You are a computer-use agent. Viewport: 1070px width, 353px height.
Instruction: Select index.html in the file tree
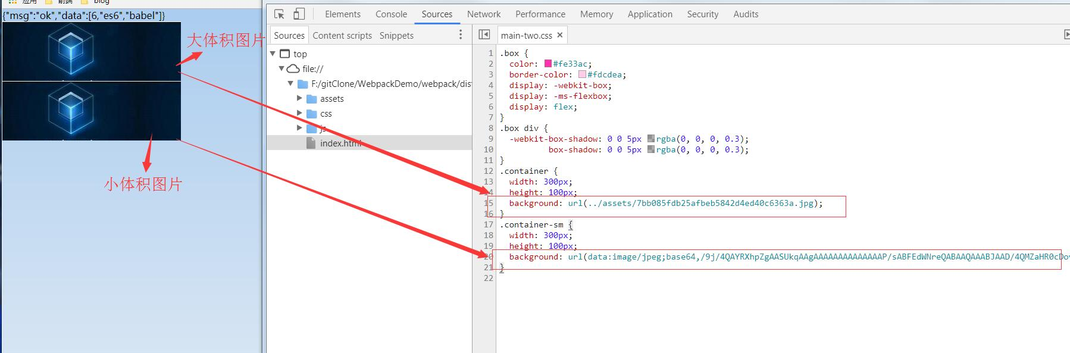tap(370, 143)
